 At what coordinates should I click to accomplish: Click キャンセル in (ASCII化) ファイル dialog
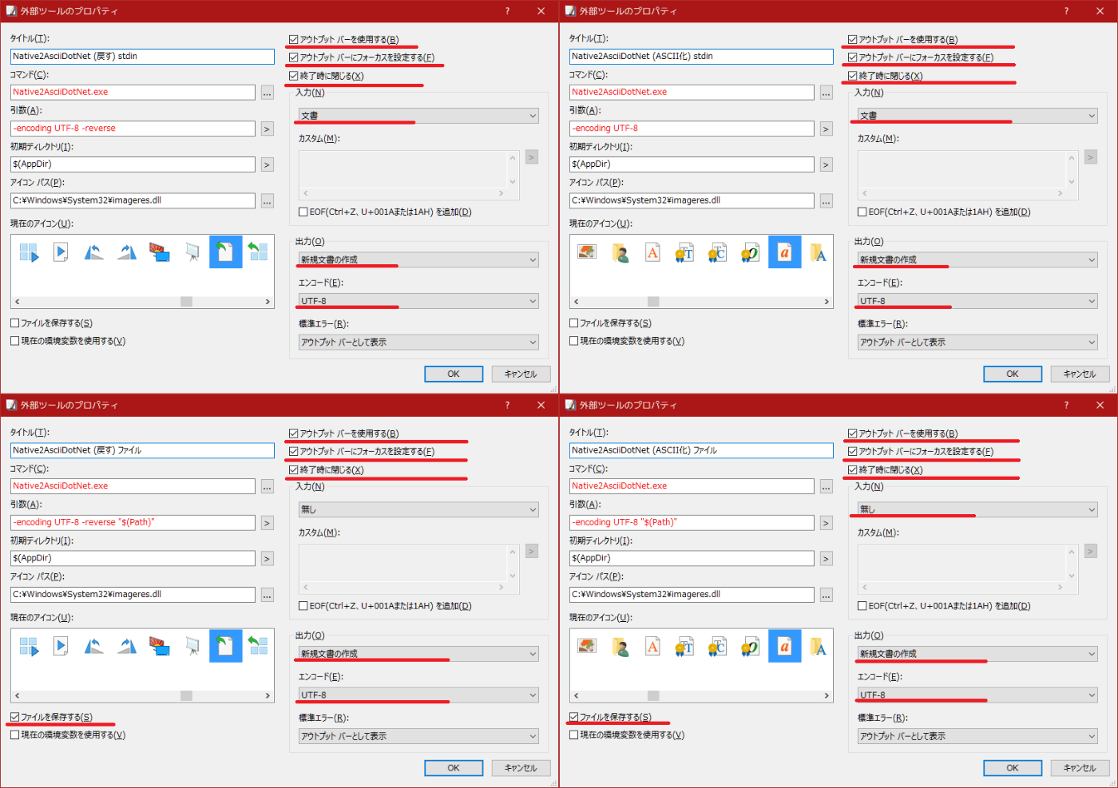point(1080,768)
